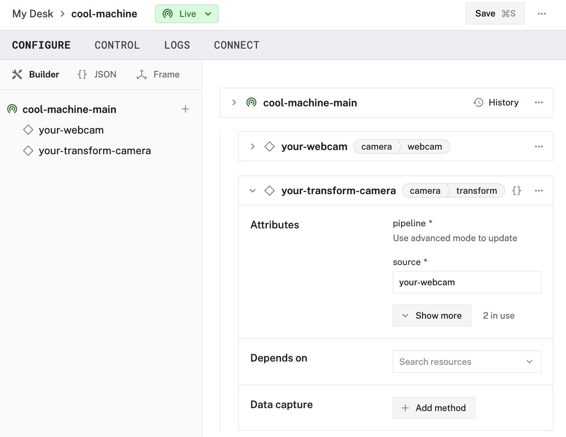The image size is (566, 437).
Task: Open the ellipsis menu on your-webcam card
Action: point(539,146)
